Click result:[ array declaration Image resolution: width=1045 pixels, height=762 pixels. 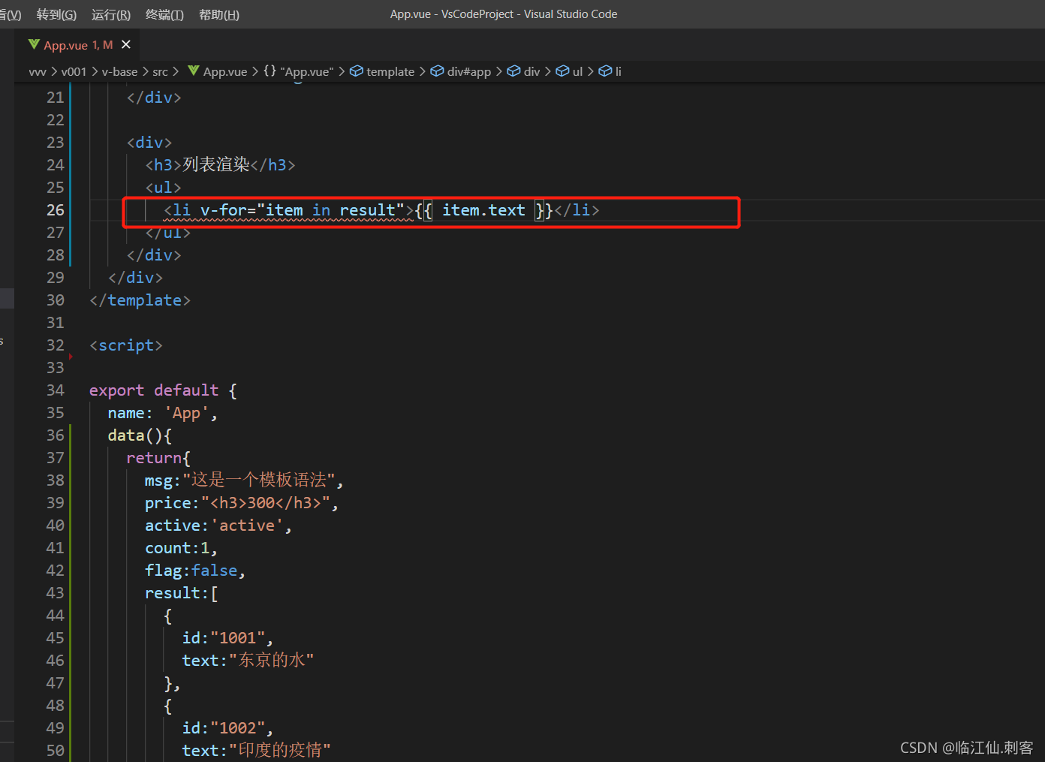click(182, 593)
